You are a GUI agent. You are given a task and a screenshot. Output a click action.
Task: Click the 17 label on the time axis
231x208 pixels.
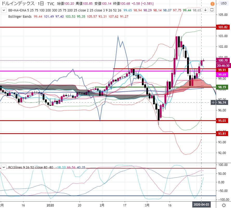tap(125, 205)
